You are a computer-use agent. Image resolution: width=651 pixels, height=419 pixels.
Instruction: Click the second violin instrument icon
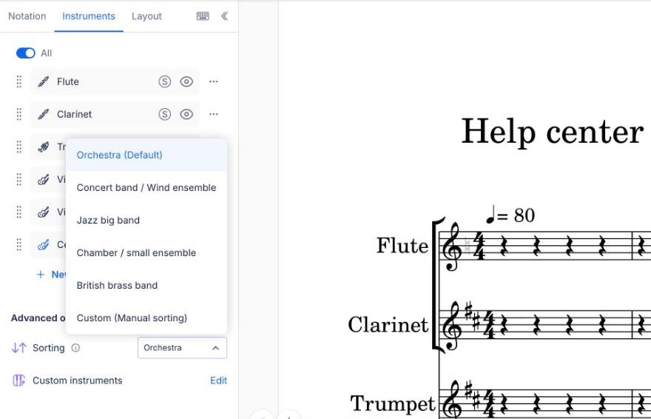[43, 212]
